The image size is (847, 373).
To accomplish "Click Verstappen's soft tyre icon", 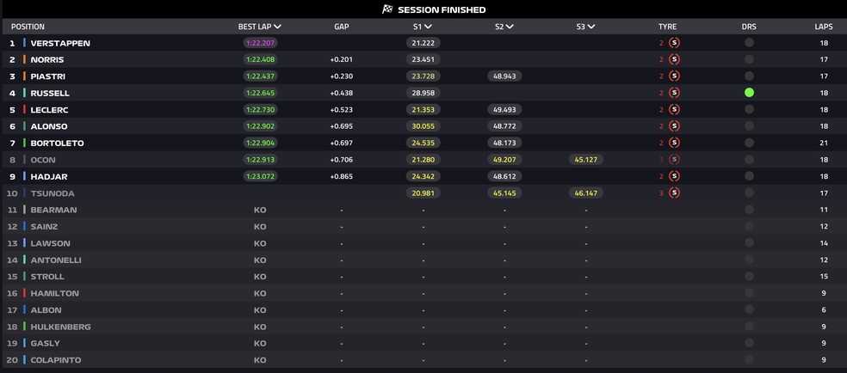I will (x=674, y=43).
